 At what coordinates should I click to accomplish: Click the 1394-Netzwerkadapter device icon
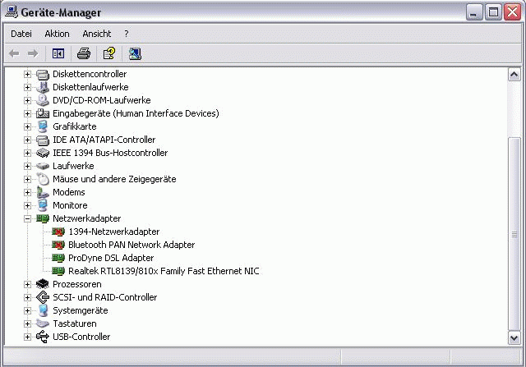pyautogui.click(x=58, y=232)
